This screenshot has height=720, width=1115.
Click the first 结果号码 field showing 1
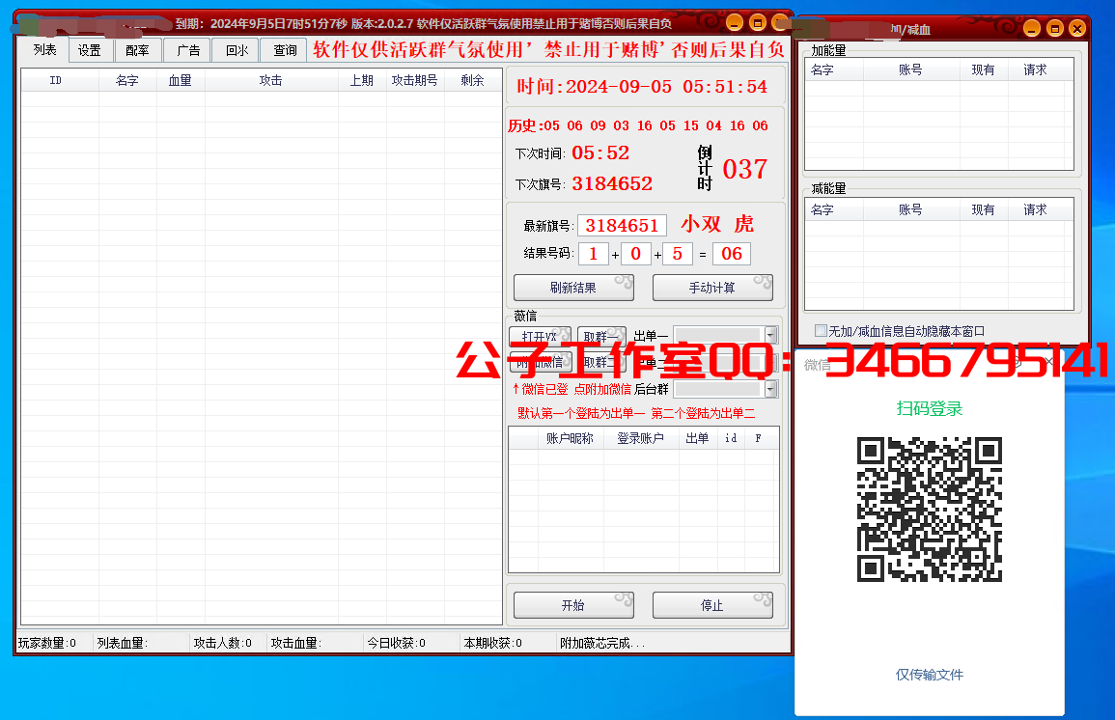pos(594,254)
